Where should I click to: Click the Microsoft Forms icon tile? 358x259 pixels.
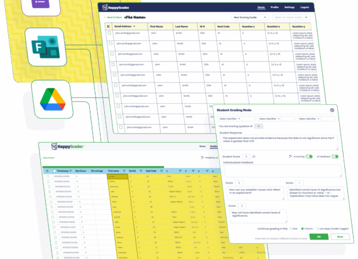coord(46,47)
